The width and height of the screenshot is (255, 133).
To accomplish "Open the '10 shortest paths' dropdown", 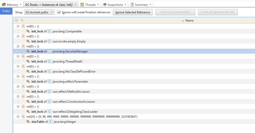I will coord(39,12).
